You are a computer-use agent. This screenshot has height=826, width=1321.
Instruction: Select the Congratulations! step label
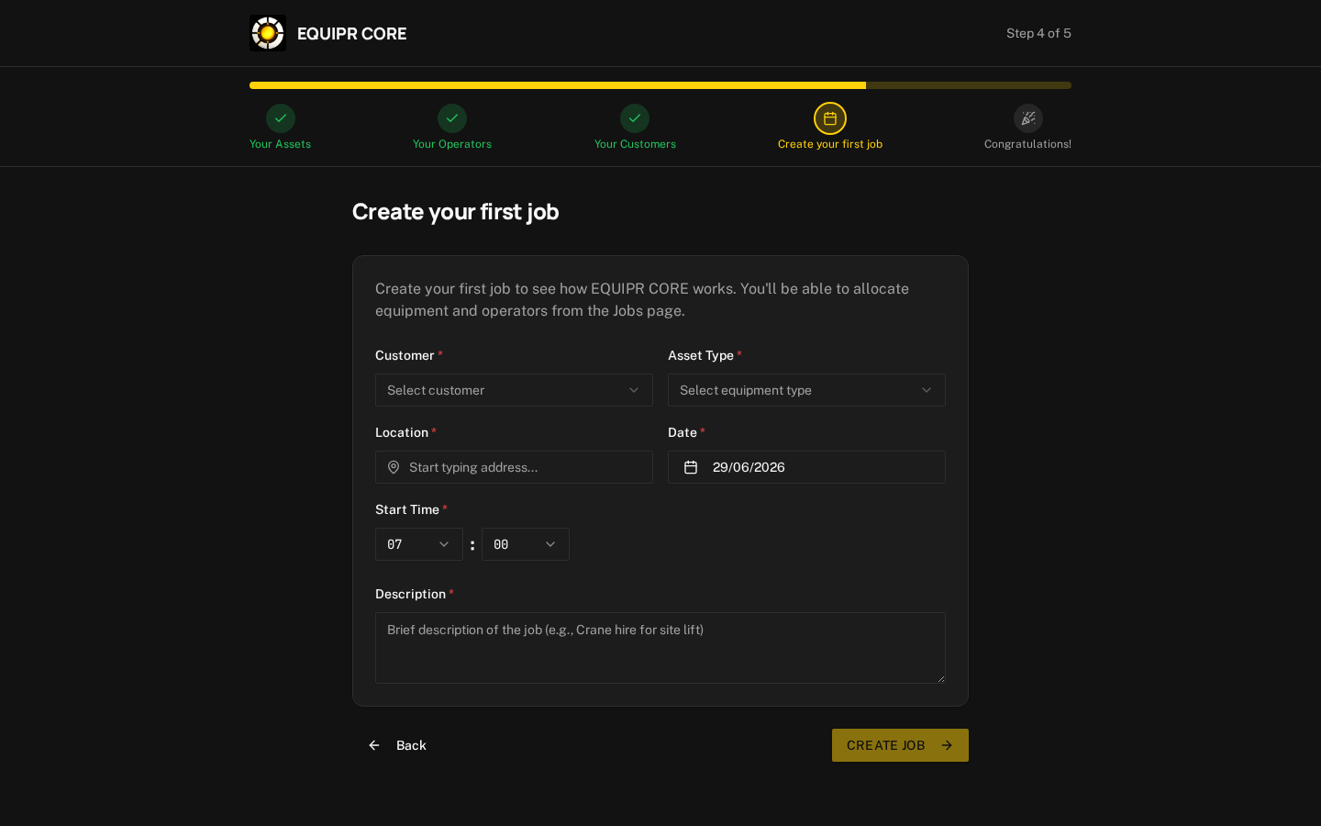pos(1027,144)
